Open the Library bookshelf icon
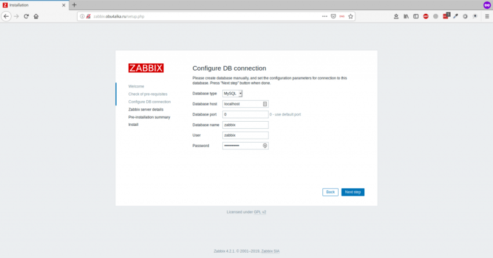Viewport: 493px width, 258px height. (x=406, y=16)
